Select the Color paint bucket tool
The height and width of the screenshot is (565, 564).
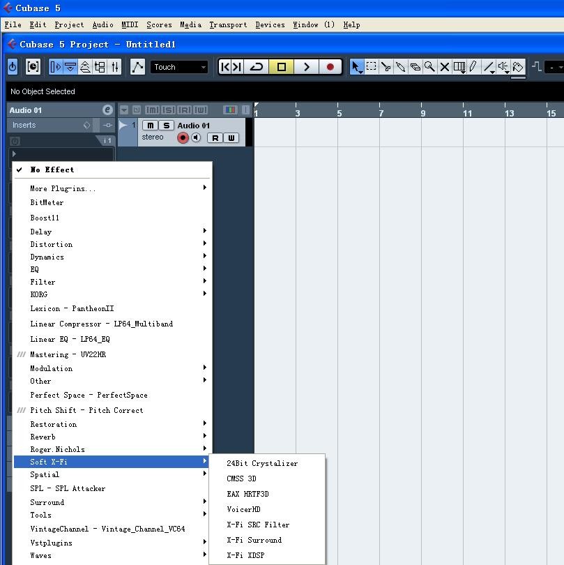click(x=518, y=67)
